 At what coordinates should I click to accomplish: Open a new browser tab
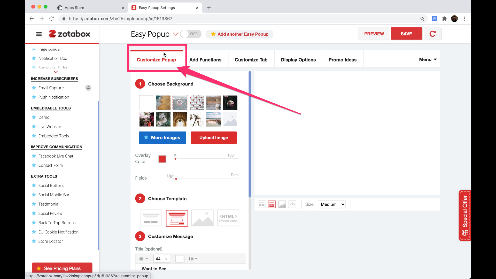(209, 8)
